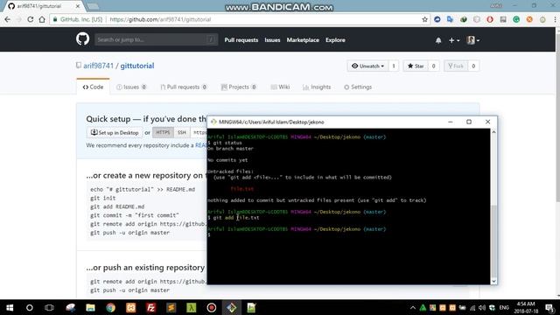Image resolution: width=560 pixels, height=315 pixels.
Task: Click the green Grammarly extension icon
Action: (516, 19)
